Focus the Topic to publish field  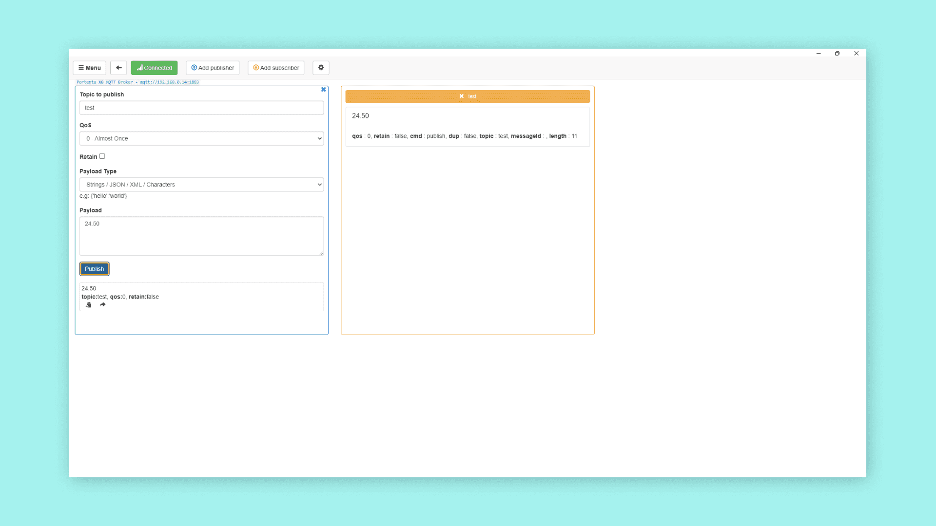tap(201, 108)
